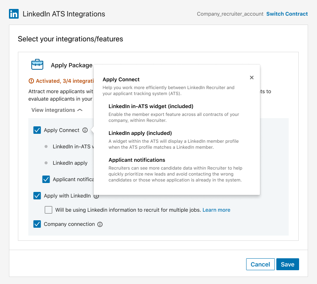Image resolution: width=317 pixels, height=284 pixels.
Task: Click the LinkedIn in-ATS widget (included) heading
Action: 151,106
